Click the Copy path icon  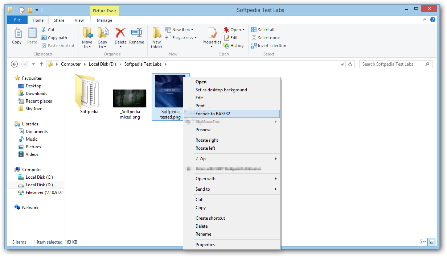[44, 37]
